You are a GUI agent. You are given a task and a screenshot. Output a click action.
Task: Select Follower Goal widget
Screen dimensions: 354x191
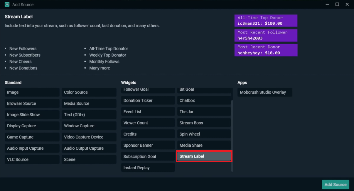tap(148, 90)
